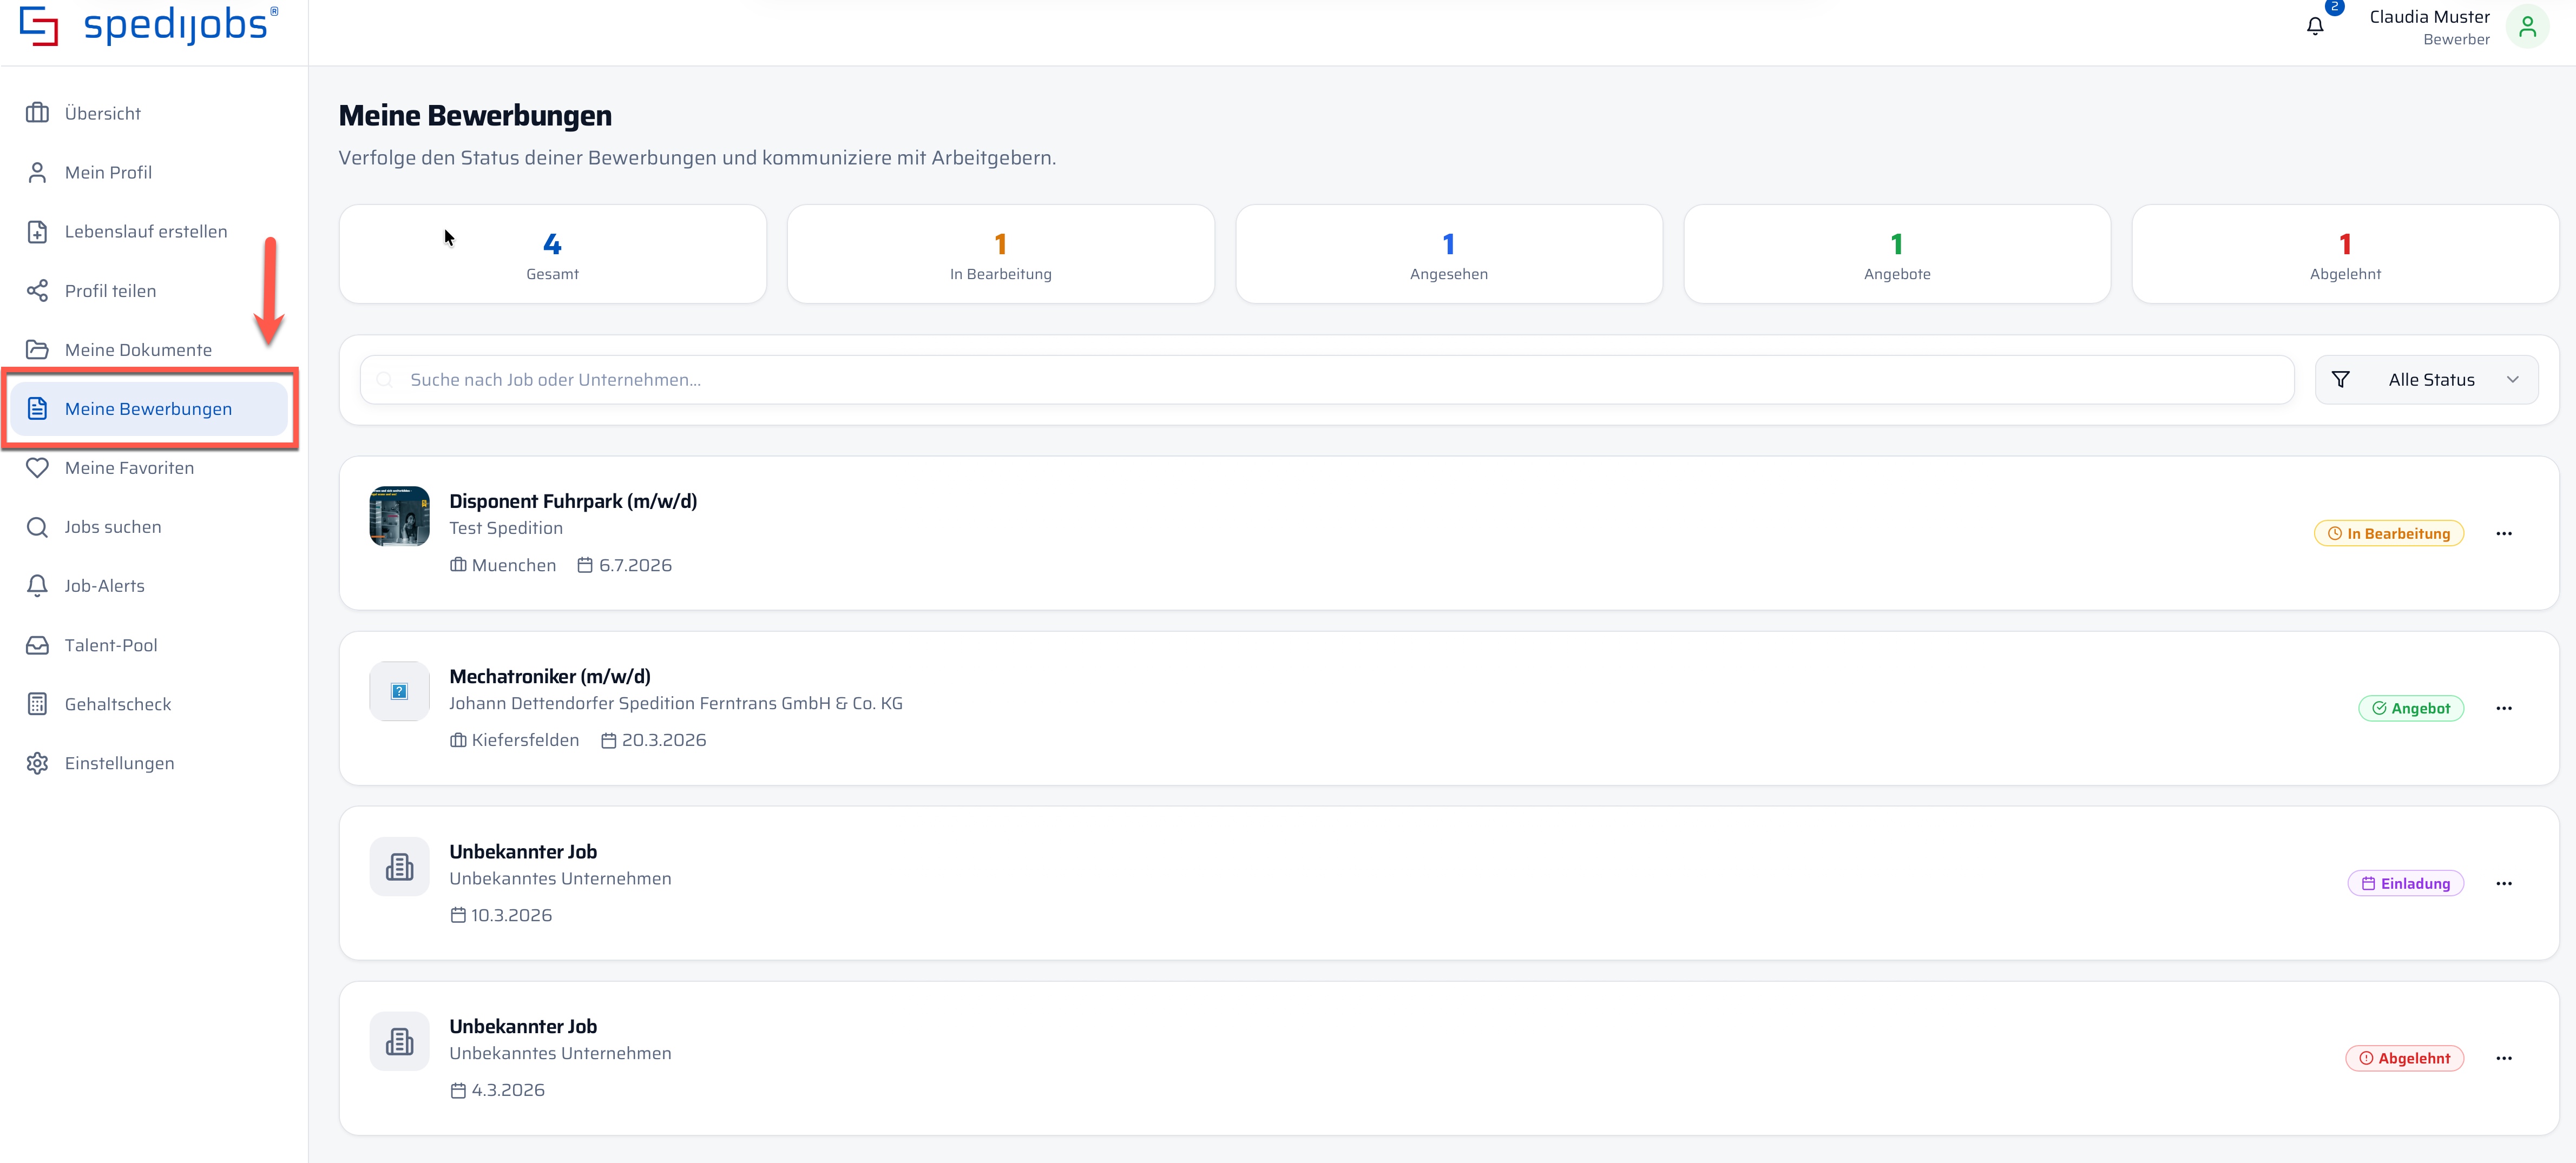Open Job-Alerts in sidebar
The image size is (2576, 1163).
point(149,585)
